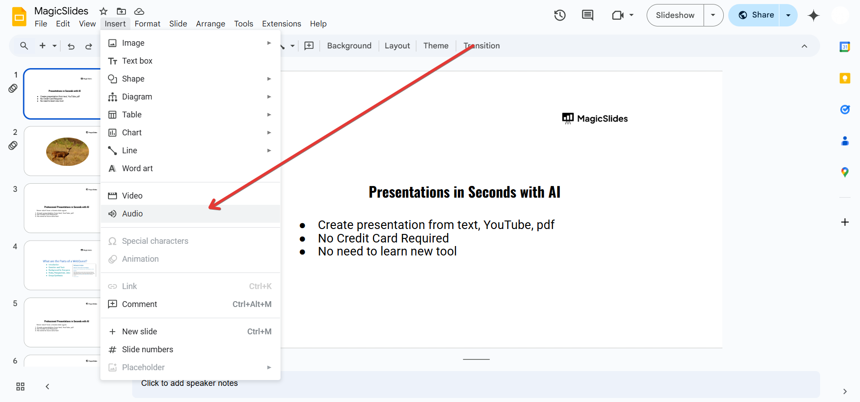This screenshot has width=860, height=402.
Task: Click the MagicSlides document title
Action: tap(61, 11)
